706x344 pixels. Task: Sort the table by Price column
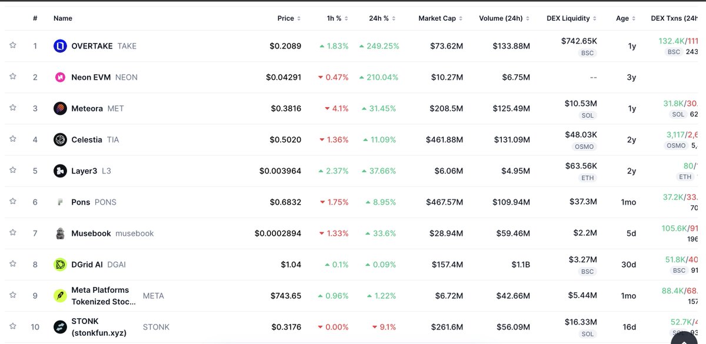coord(289,18)
